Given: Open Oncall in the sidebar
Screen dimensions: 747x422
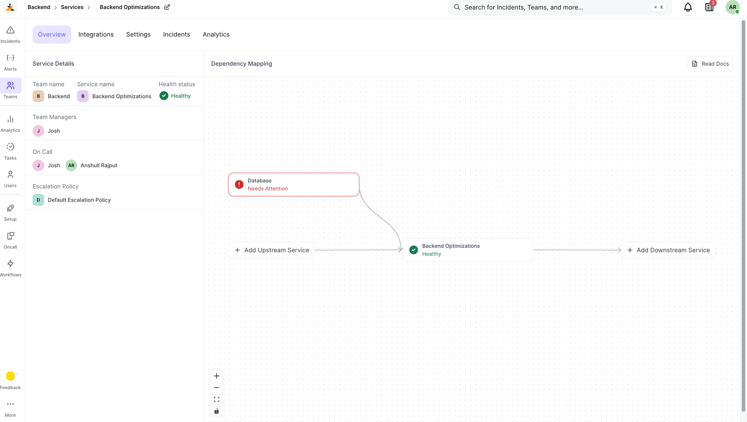Looking at the screenshot, I should click(x=10, y=240).
